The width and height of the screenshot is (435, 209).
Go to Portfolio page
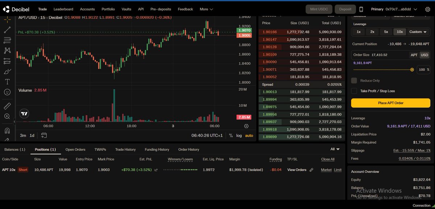[x=108, y=9]
